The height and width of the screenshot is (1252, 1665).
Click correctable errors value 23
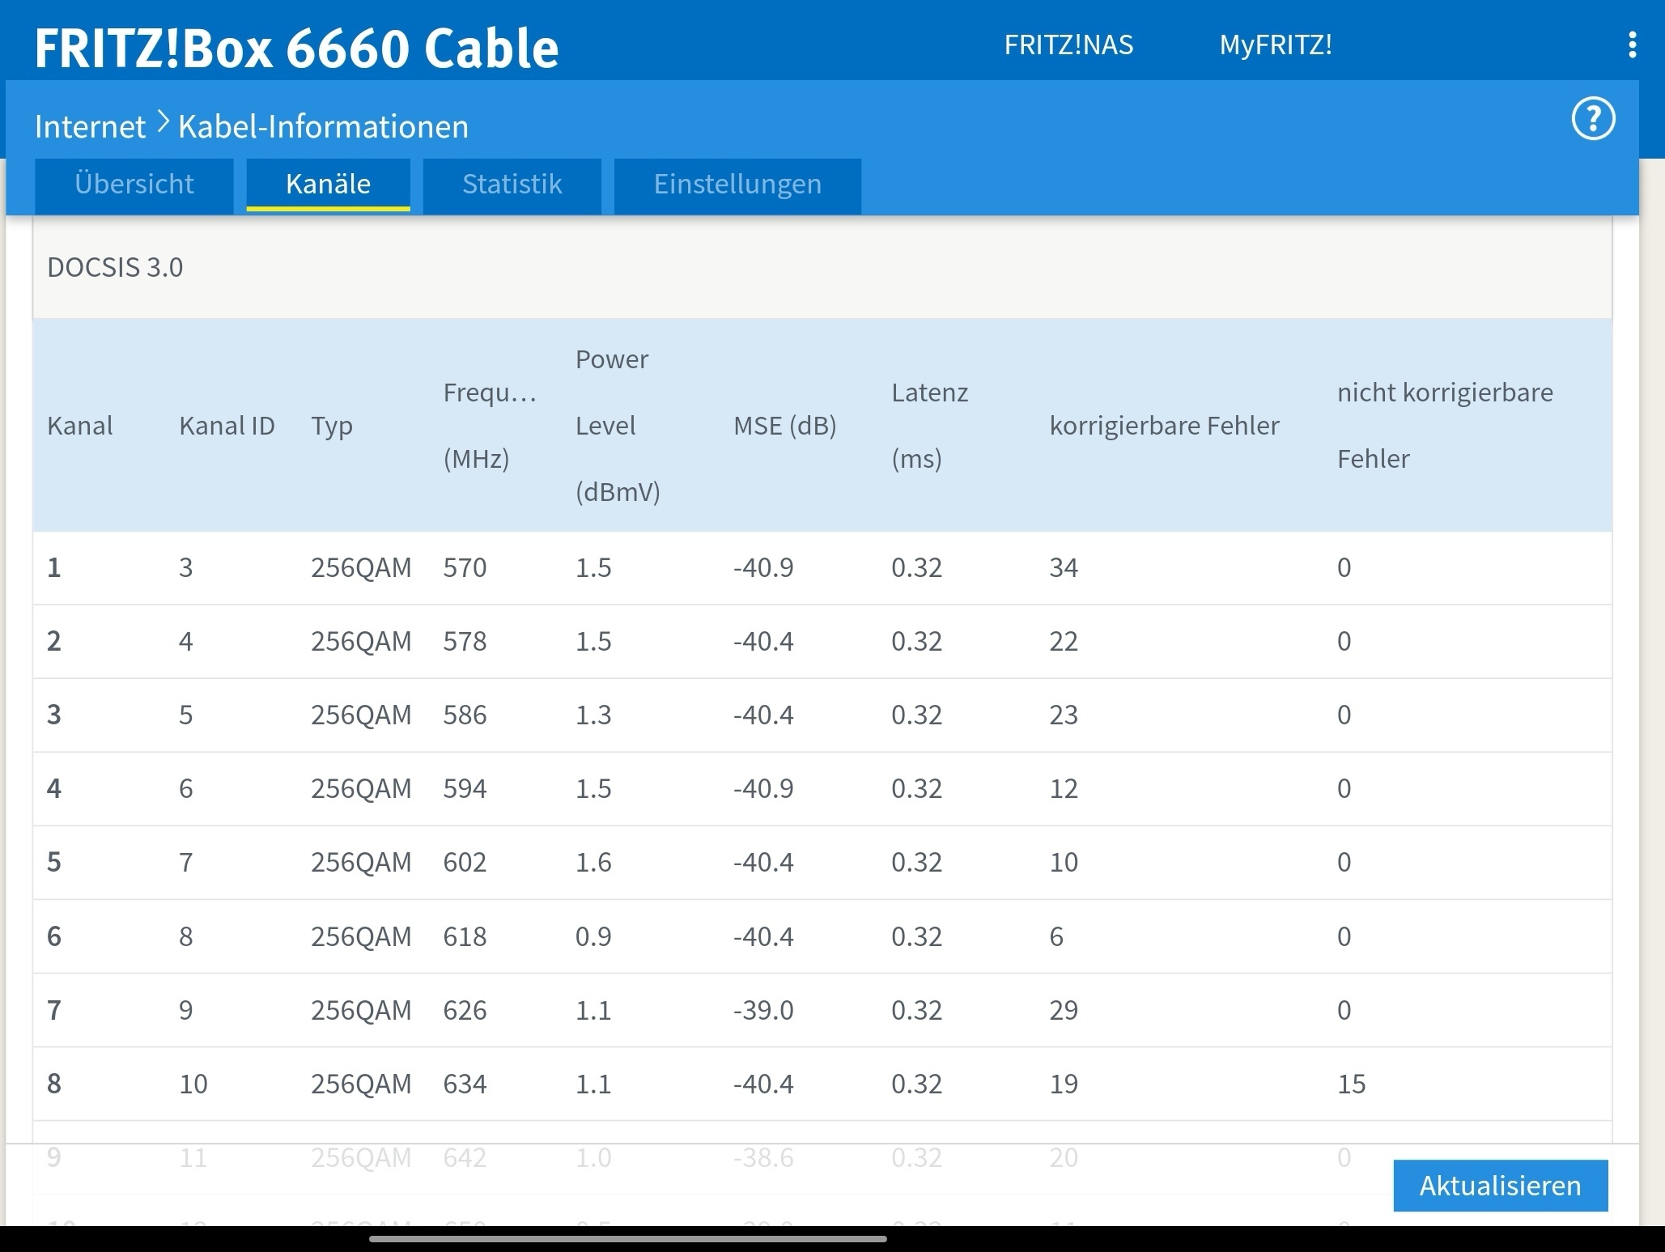pyautogui.click(x=1064, y=715)
